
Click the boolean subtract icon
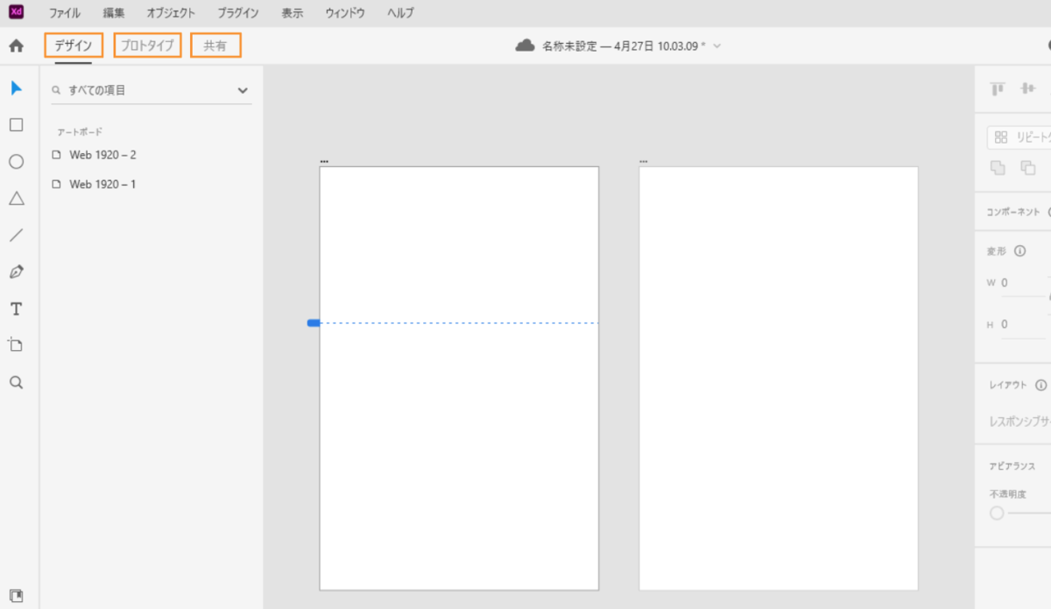point(1028,167)
